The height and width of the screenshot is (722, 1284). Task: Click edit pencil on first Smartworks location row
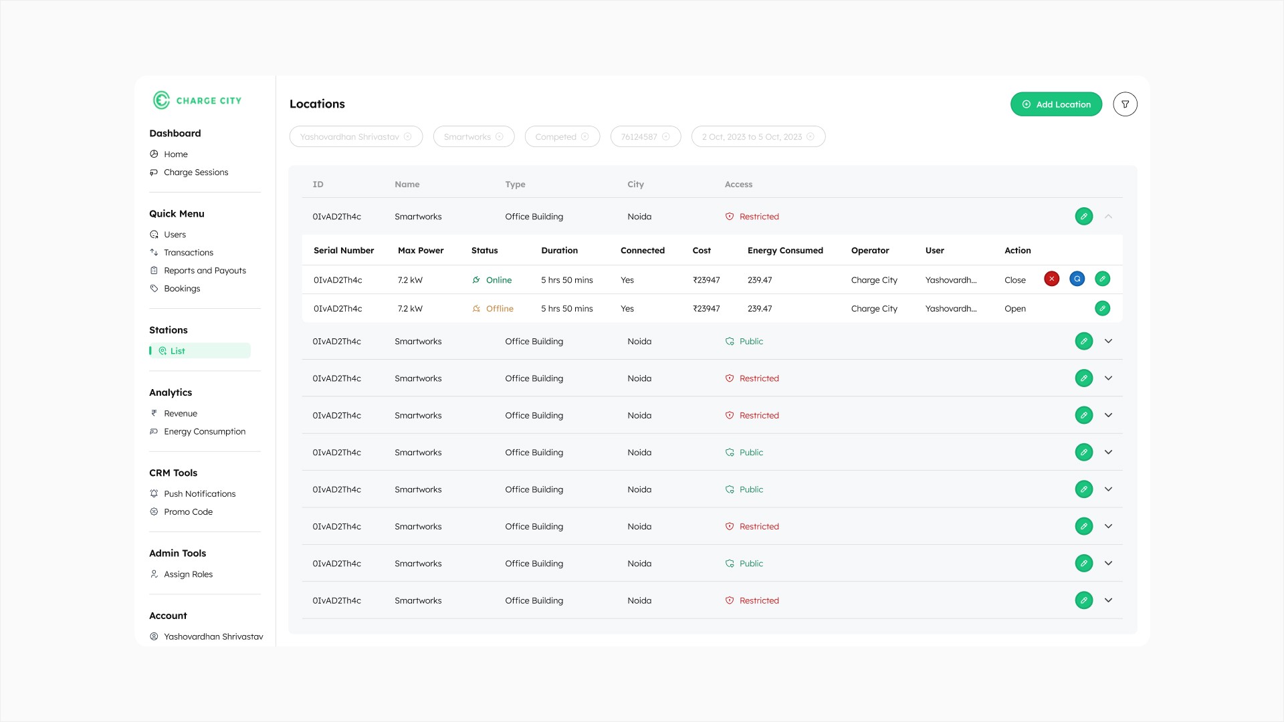tap(1083, 217)
